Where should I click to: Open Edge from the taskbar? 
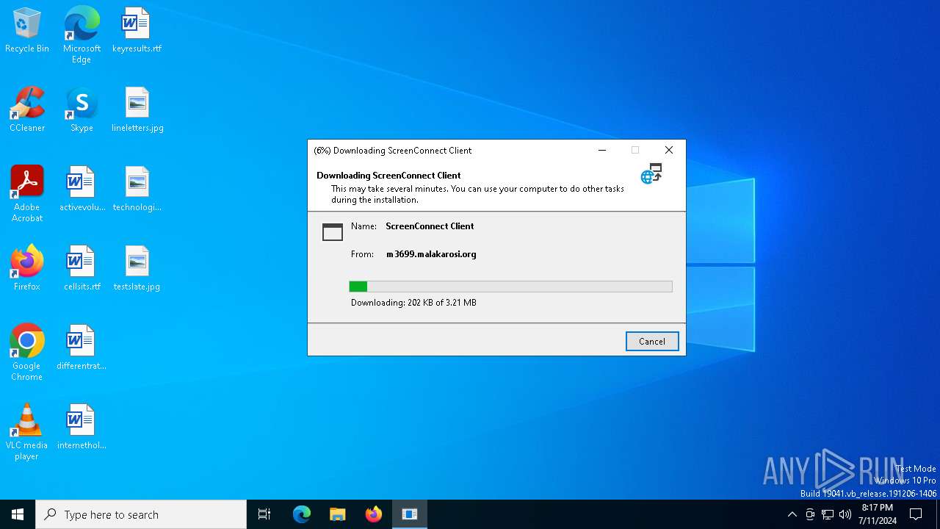(302, 514)
